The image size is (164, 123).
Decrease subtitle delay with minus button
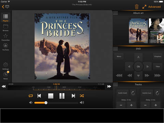(146, 105)
